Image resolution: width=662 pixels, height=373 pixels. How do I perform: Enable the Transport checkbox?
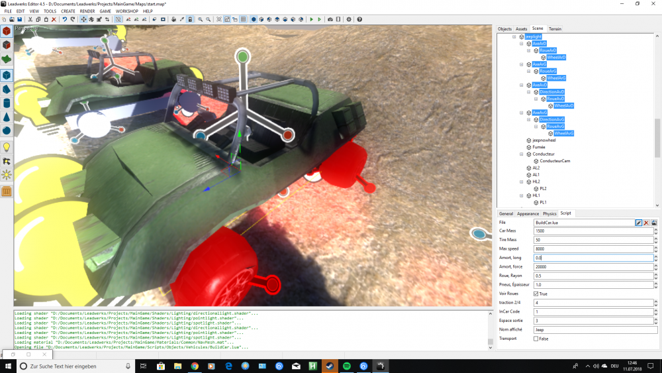tap(536, 339)
